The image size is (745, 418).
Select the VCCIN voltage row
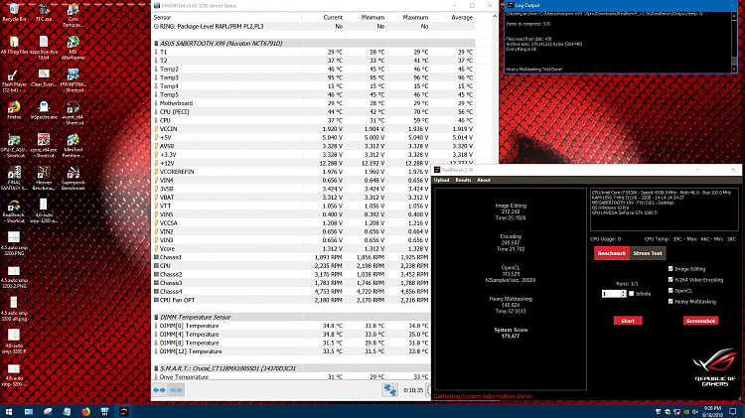click(314, 129)
